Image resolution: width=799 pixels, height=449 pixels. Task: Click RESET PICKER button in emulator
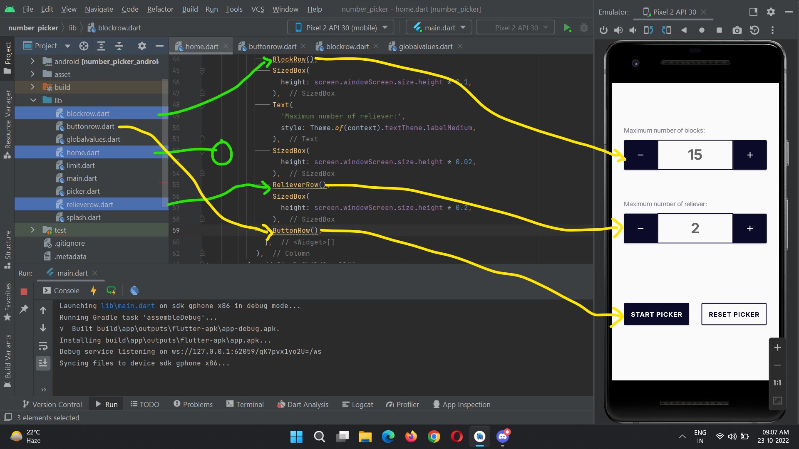point(734,314)
